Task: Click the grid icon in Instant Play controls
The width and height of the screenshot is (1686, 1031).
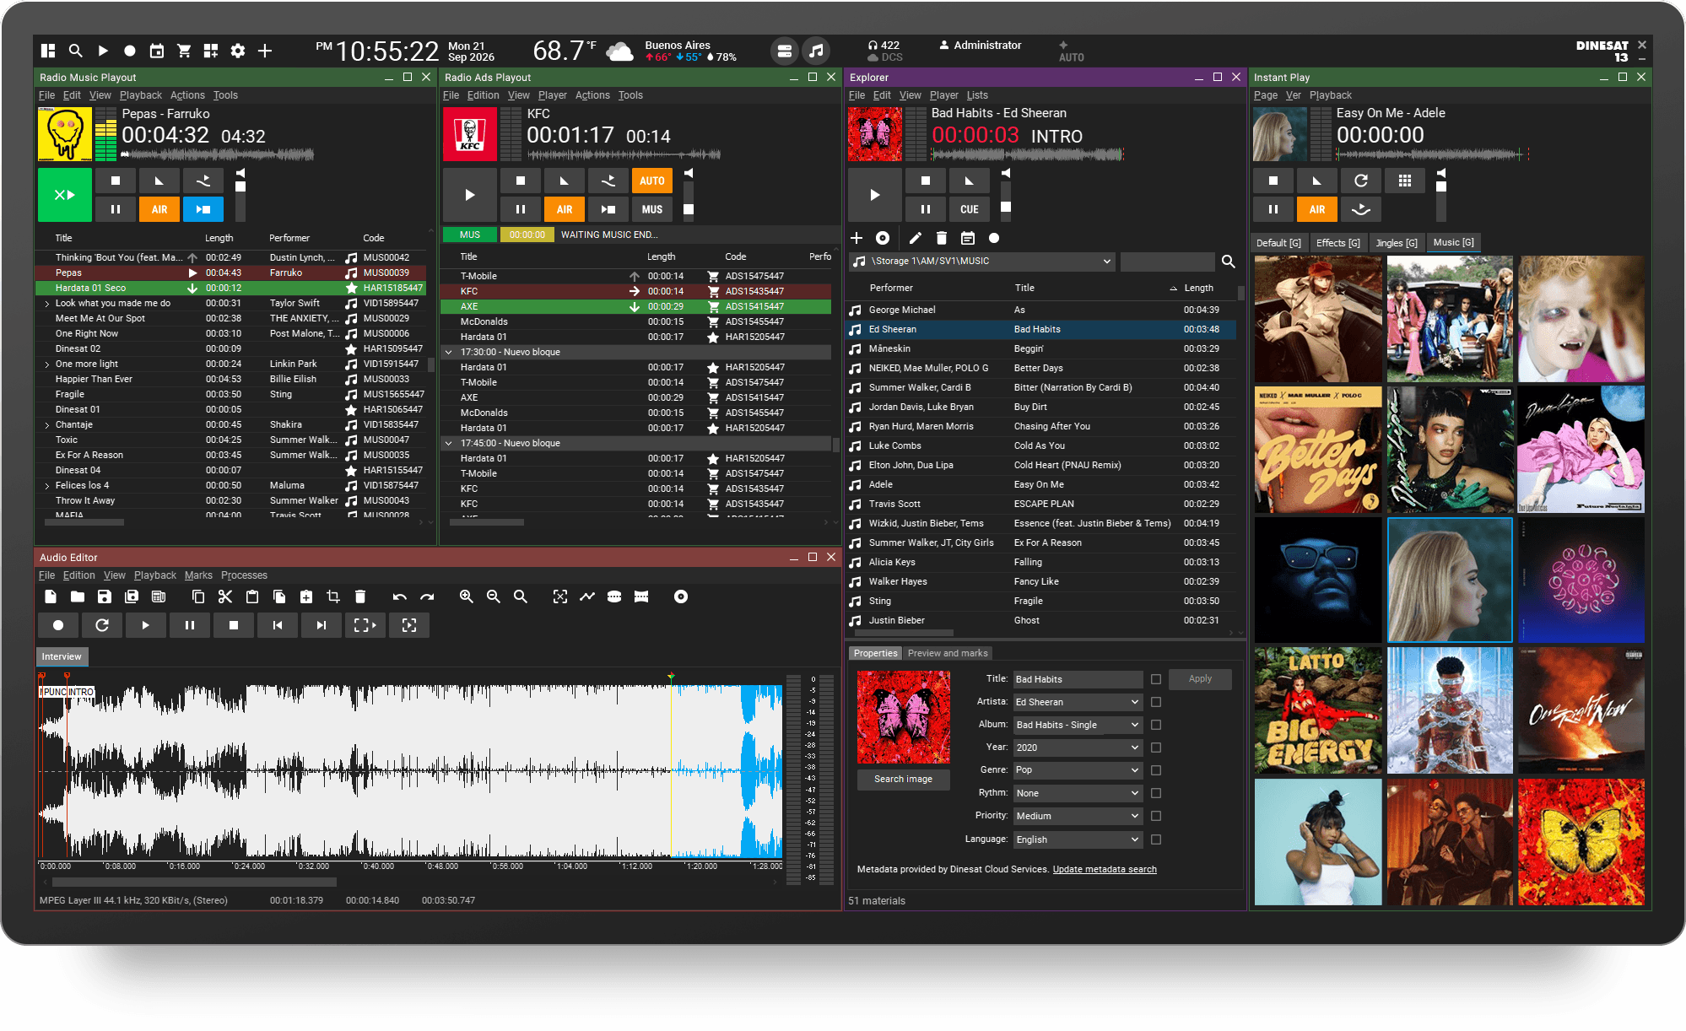Action: point(1405,181)
